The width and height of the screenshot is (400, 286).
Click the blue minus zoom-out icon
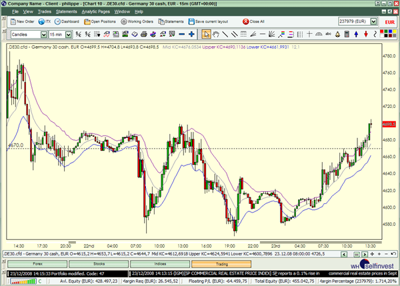pos(181,34)
